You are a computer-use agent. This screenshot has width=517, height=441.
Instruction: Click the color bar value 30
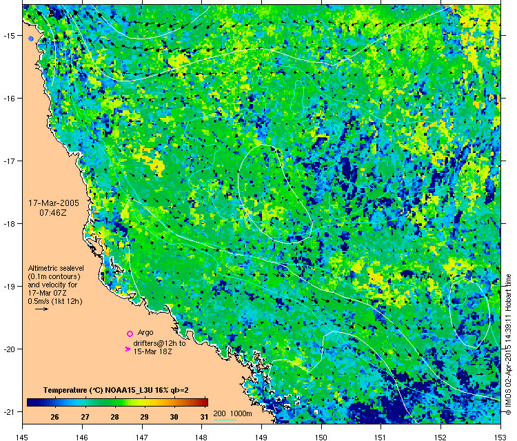click(x=174, y=417)
